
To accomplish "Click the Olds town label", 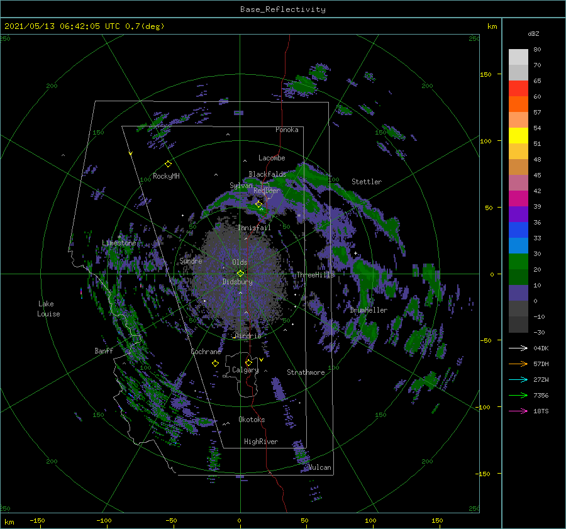I will 240,262.
